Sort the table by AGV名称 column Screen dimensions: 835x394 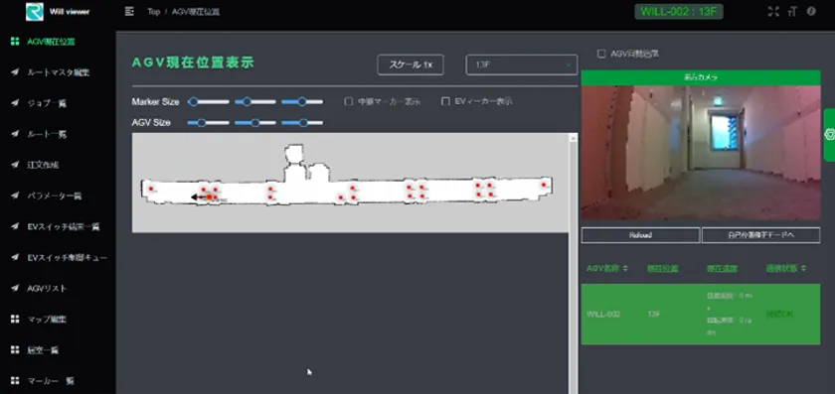point(607,269)
